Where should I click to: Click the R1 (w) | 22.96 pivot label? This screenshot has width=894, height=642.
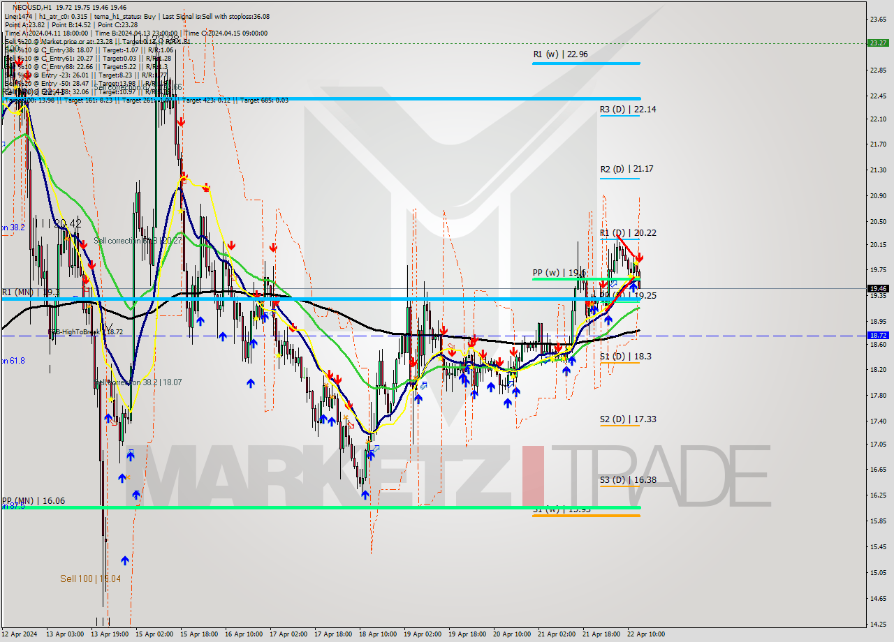(x=559, y=54)
